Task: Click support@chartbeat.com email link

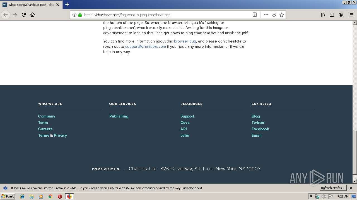Action: coord(146,46)
